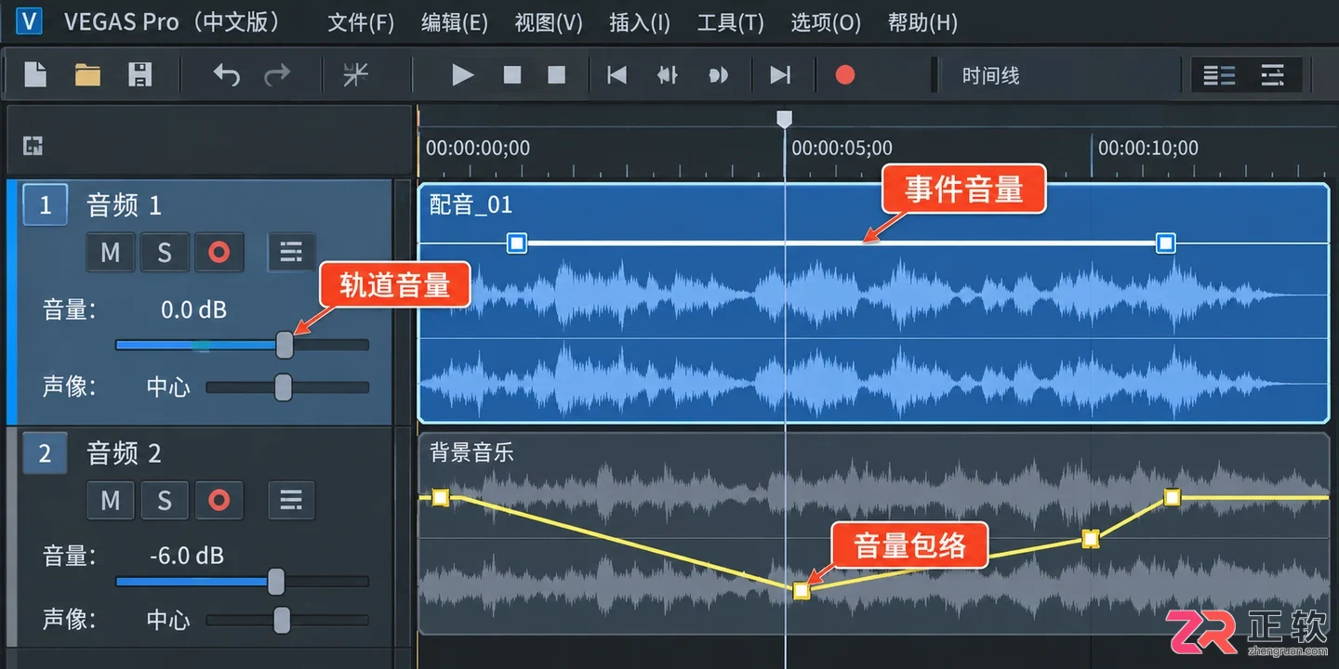
Task: Click the -6.0 dB volume value
Action: pos(187,556)
